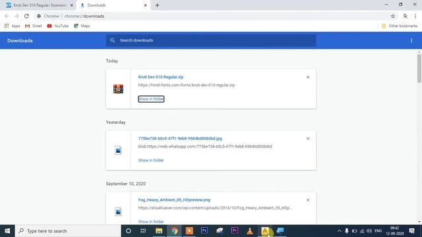Open Cortana from the taskbar circle icon
This screenshot has height=237, width=422.
[129, 231]
